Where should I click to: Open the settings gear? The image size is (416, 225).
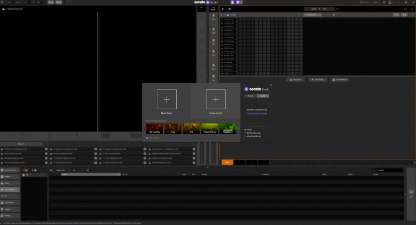tap(383, 2)
